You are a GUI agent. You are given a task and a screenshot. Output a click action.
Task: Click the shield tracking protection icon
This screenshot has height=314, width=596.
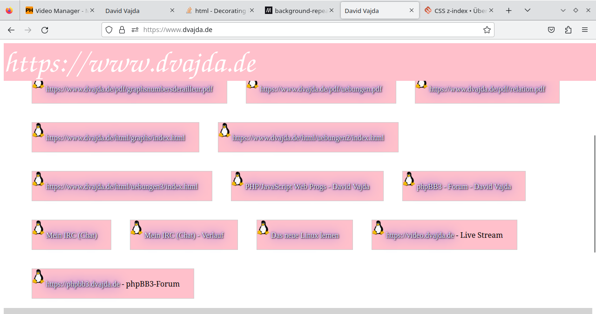pos(109,30)
